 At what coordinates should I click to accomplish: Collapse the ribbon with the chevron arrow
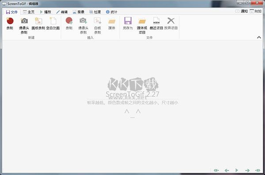click(259, 37)
